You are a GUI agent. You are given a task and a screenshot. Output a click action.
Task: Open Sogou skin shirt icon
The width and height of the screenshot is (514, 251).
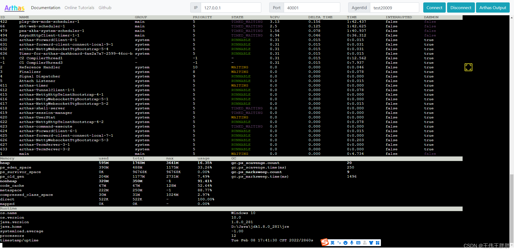click(371, 243)
